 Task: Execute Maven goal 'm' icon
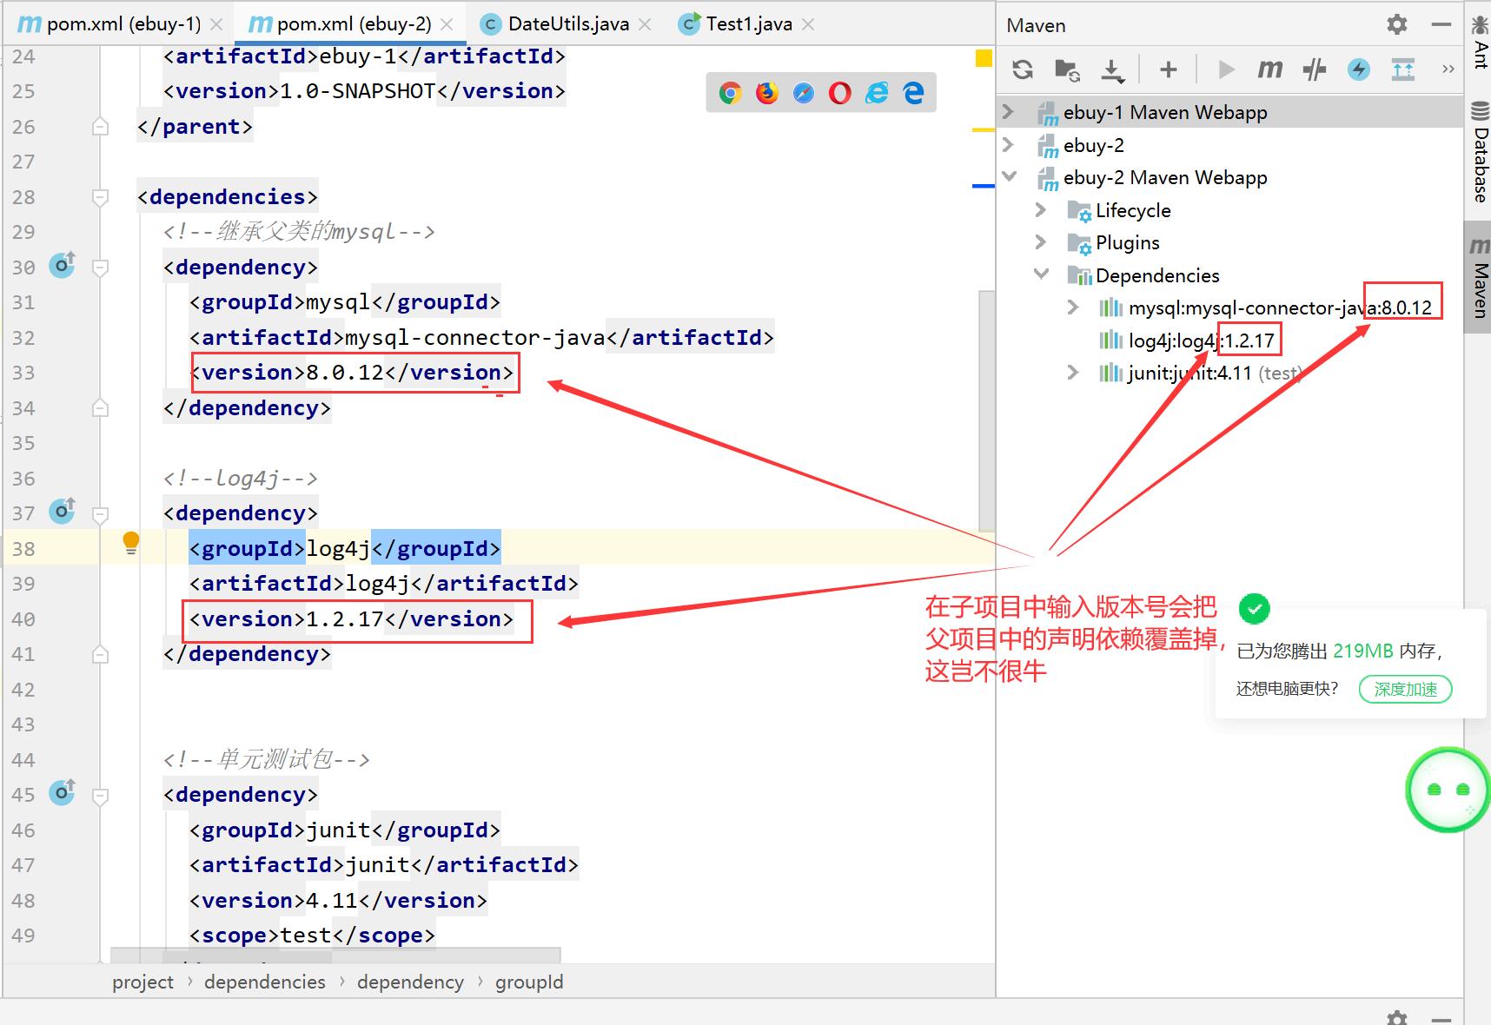pos(1269,69)
